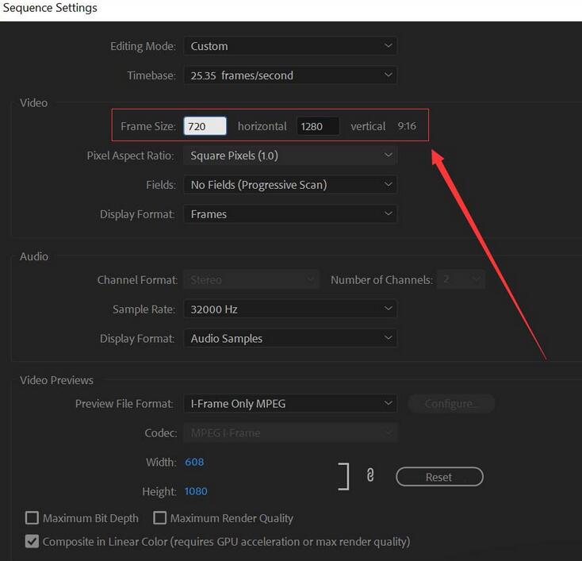Click the vertical frame size field
This screenshot has width=582, height=561.
point(318,126)
